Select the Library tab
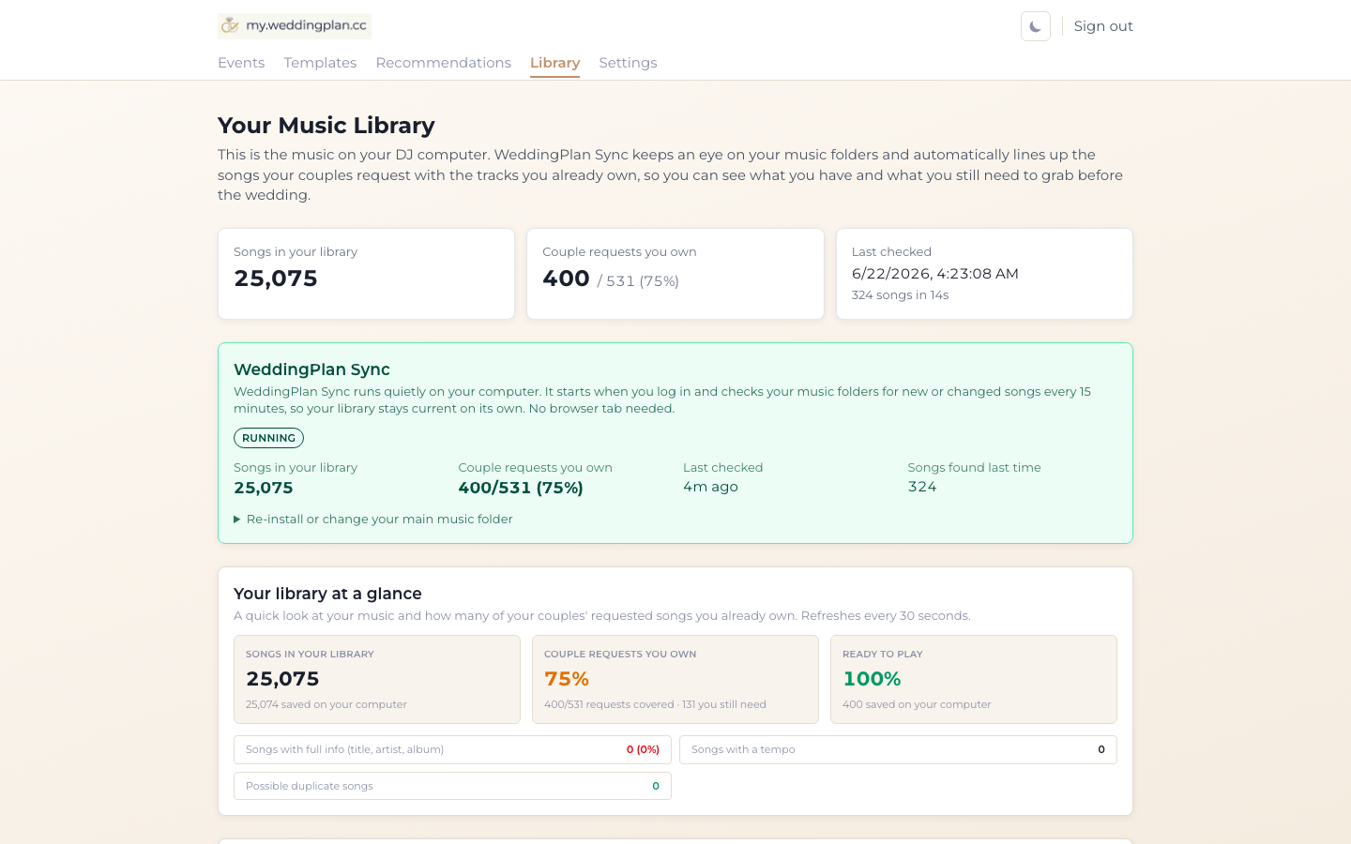The height and width of the screenshot is (844, 1351). coord(554,63)
